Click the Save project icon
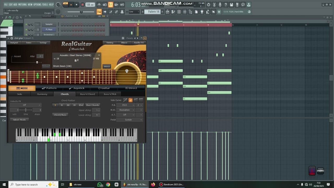The width and height of the screenshot is (334, 188). [231, 5]
